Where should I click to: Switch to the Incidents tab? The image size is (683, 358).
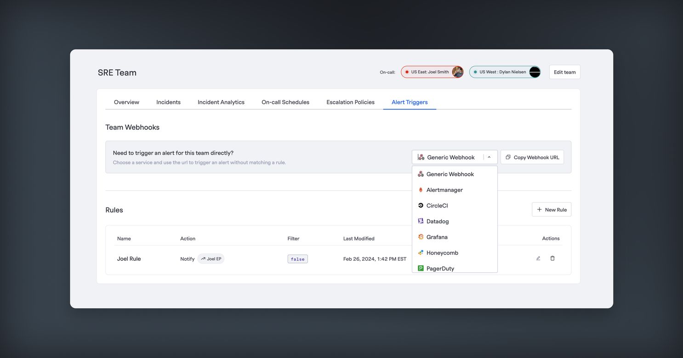click(168, 102)
